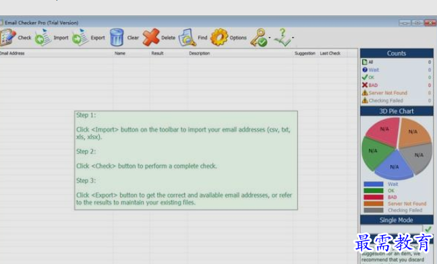The height and width of the screenshot is (264, 437).
Task: Click the 3D Pie Chart panel header
Action: [397, 111]
